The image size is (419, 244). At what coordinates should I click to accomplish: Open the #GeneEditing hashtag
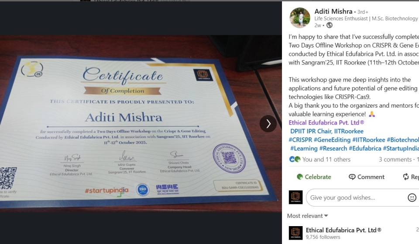332,140
